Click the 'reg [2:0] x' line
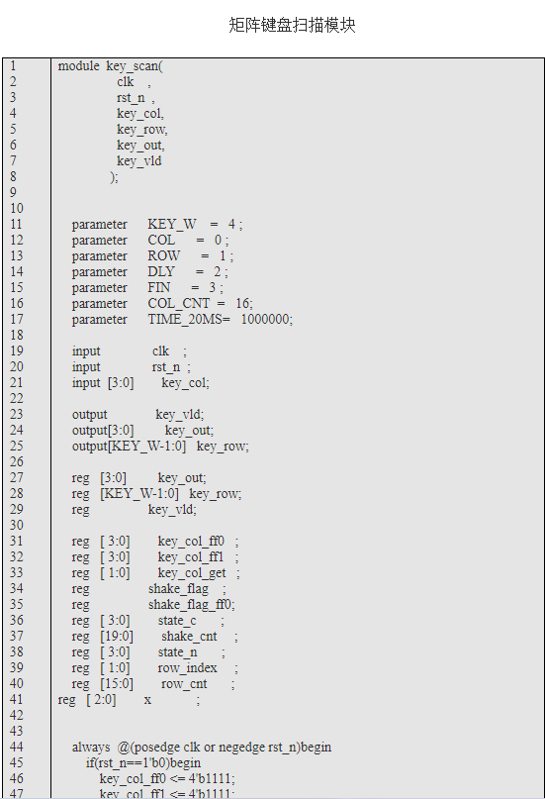The image size is (545, 799). [129, 699]
